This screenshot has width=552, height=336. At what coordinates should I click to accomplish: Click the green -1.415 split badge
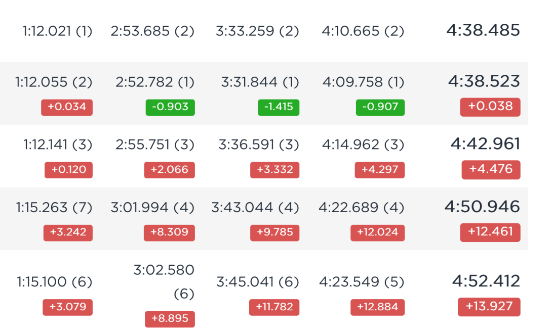[x=279, y=107]
